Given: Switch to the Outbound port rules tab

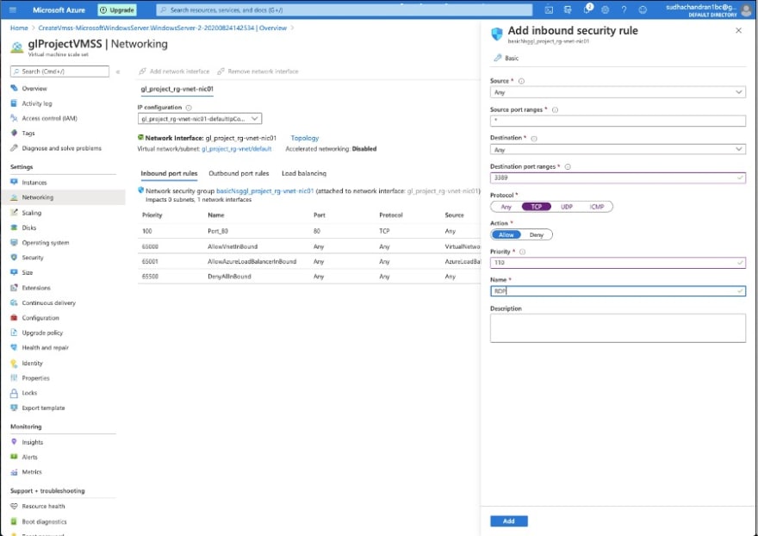Looking at the screenshot, I should pos(239,173).
